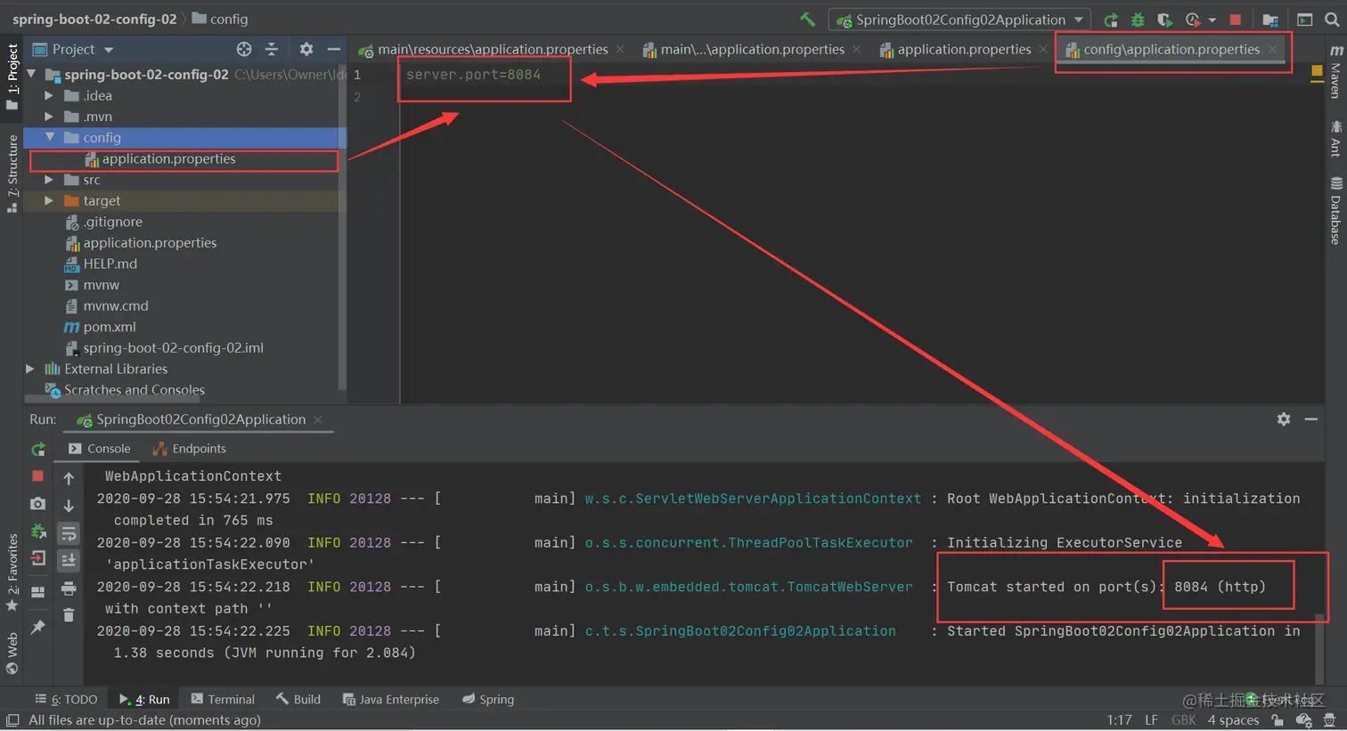Open Terminal tool window
This screenshot has height=731, width=1347.
click(x=223, y=699)
